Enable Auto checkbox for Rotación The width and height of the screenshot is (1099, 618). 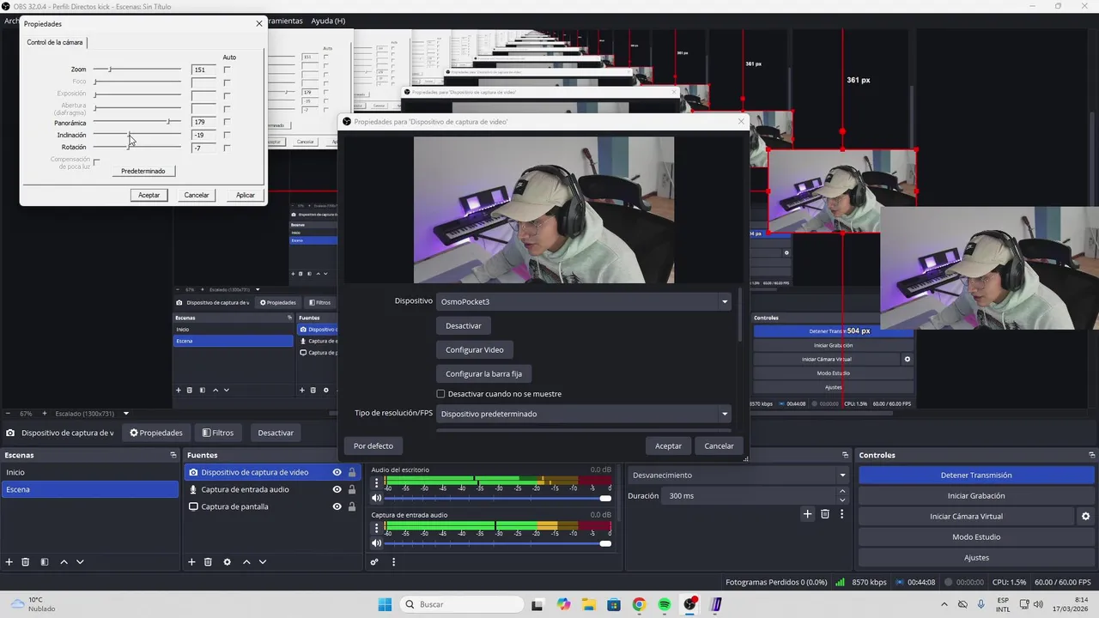point(227,148)
